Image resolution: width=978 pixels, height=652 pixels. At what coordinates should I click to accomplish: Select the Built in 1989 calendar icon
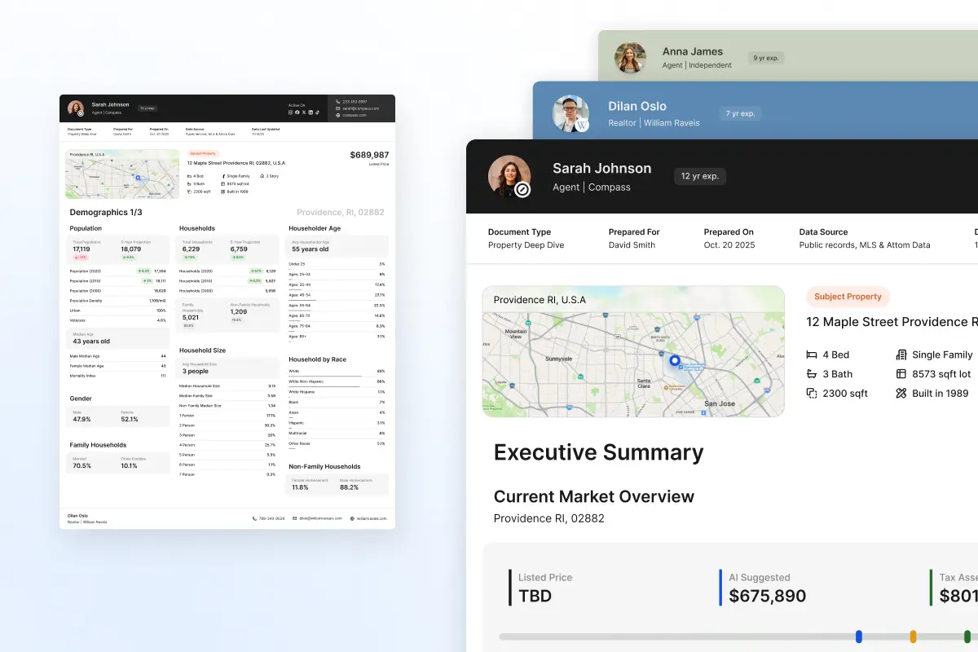900,393
